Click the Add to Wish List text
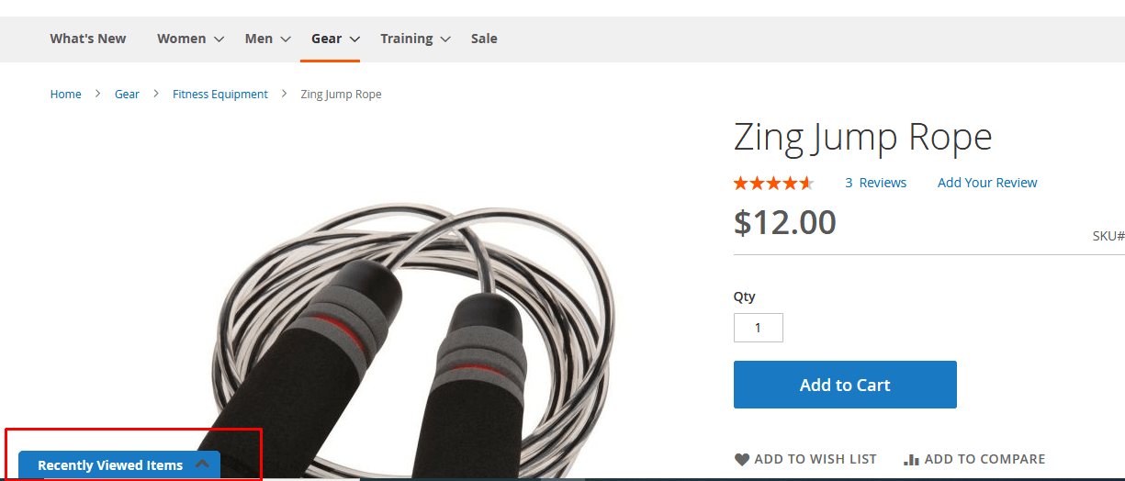Viewport: 1125px width, 481px height. [x=816, y=459]
